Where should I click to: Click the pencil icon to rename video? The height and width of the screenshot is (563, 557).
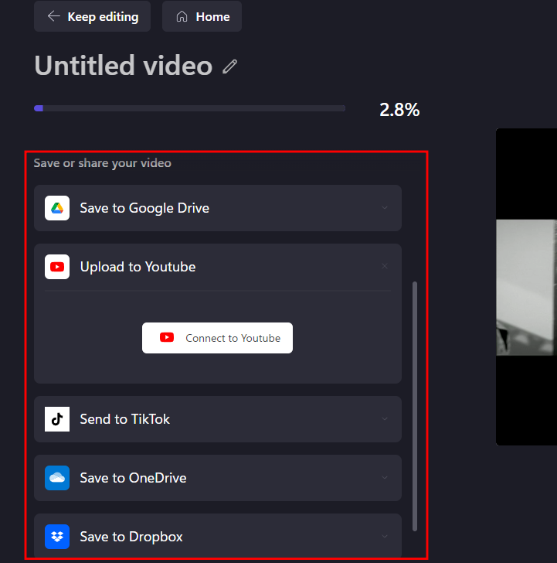pyautogui.click(x=229, y=67)
